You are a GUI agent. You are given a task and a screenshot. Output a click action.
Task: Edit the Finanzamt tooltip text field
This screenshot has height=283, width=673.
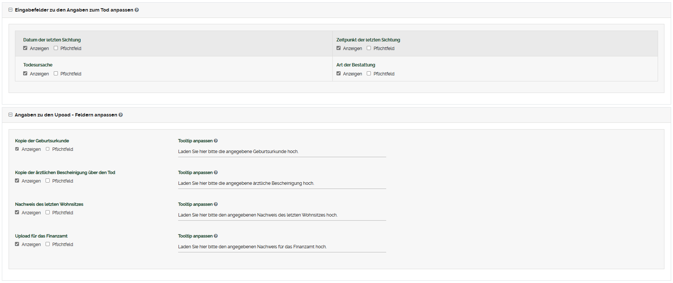[282, 247]
